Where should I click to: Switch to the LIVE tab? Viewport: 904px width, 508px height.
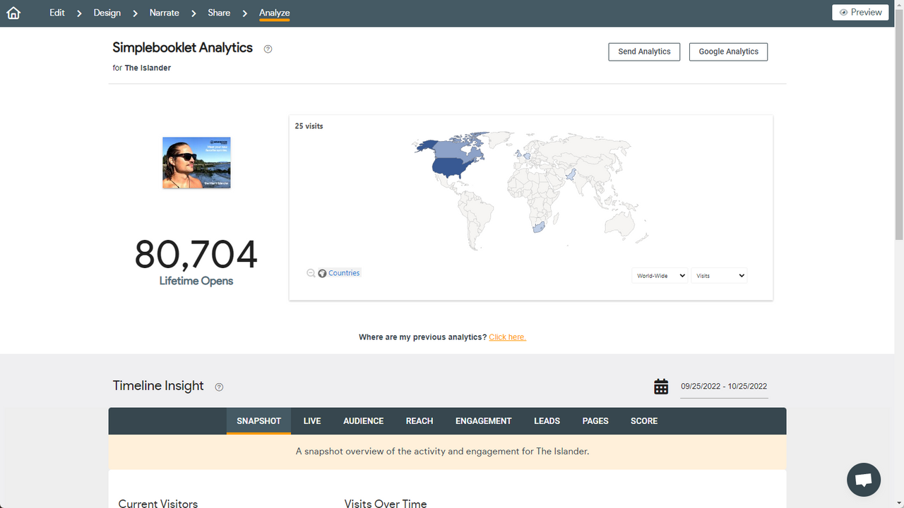[x=311, y=421]
